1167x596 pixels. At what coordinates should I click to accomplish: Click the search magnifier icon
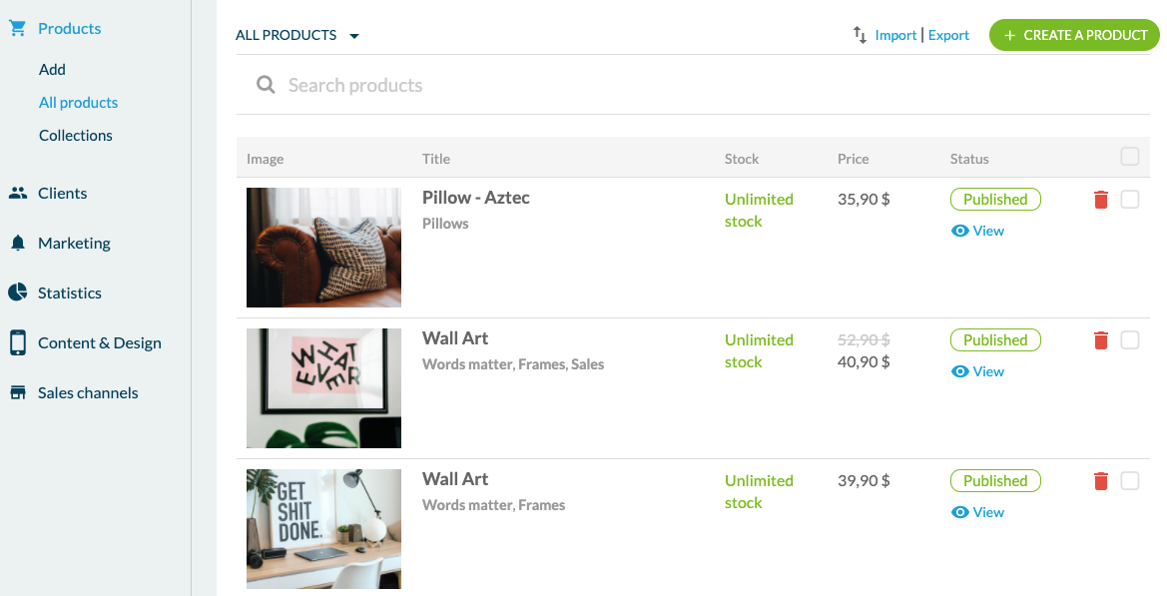(x=266, y=85)
